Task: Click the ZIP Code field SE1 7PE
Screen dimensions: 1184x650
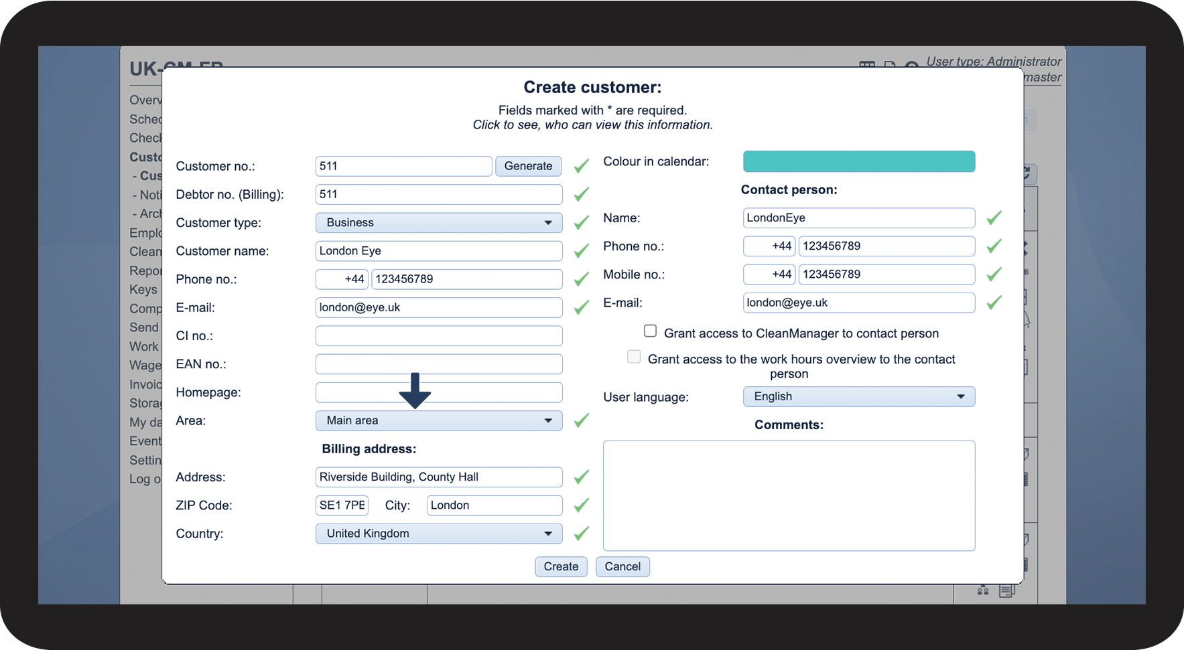Action: click(342, 505)
